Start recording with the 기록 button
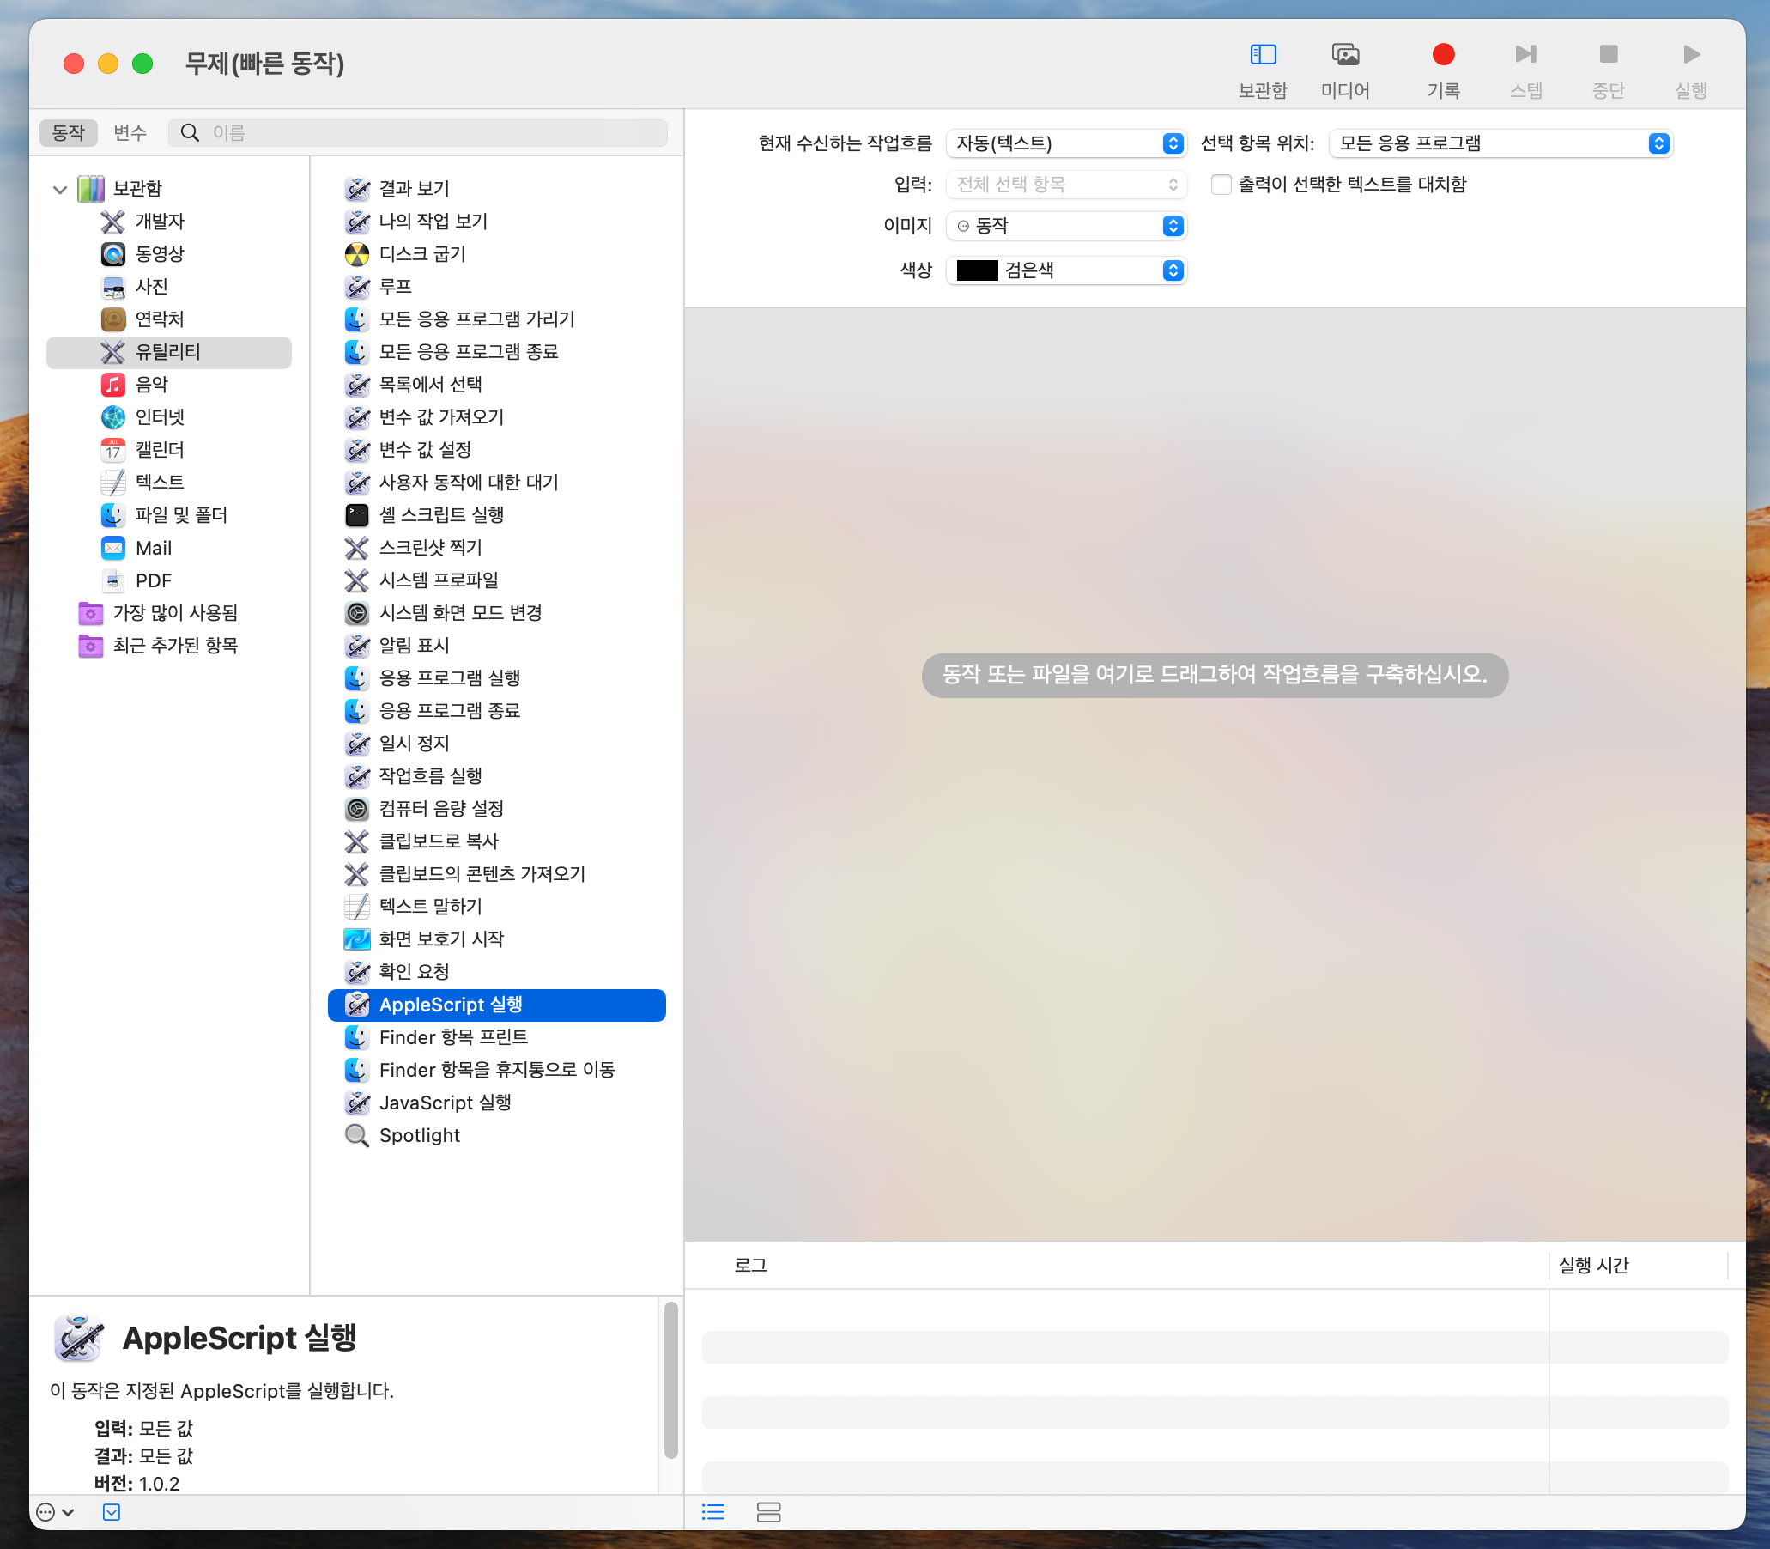 tap(1442, 55)
